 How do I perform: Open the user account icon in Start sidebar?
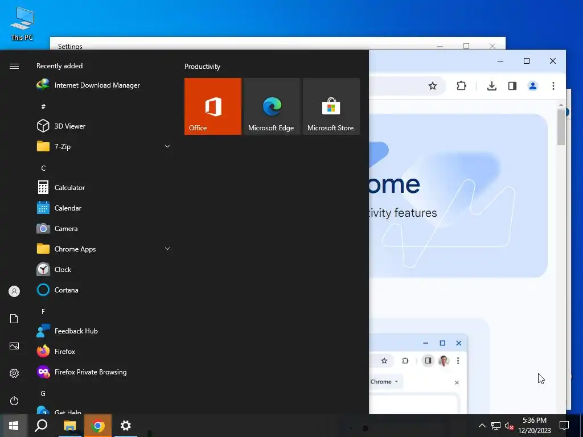click(x=14, y=291)
